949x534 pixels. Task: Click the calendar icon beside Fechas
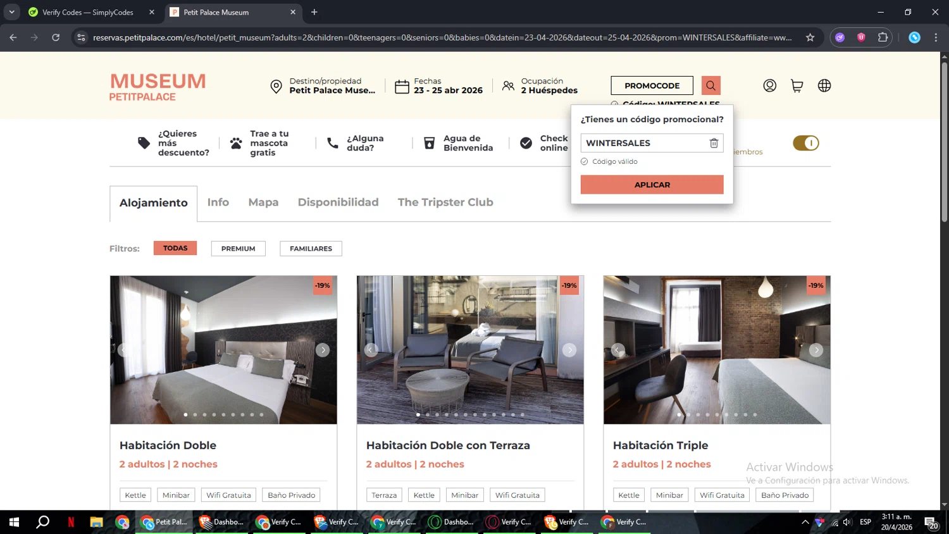(402, 86)
